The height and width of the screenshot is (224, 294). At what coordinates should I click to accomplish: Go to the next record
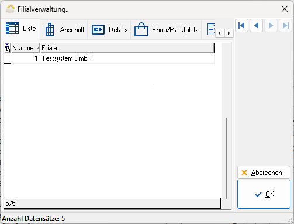(x=271, y=25)
